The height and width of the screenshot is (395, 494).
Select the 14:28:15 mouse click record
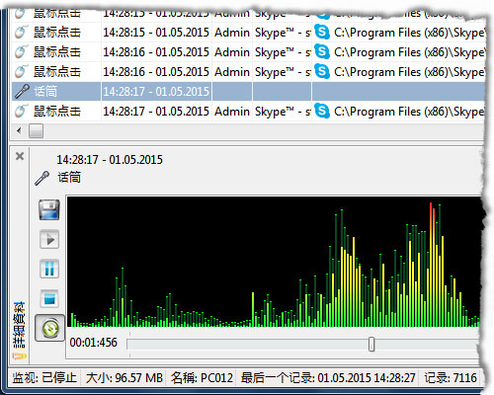248,32
